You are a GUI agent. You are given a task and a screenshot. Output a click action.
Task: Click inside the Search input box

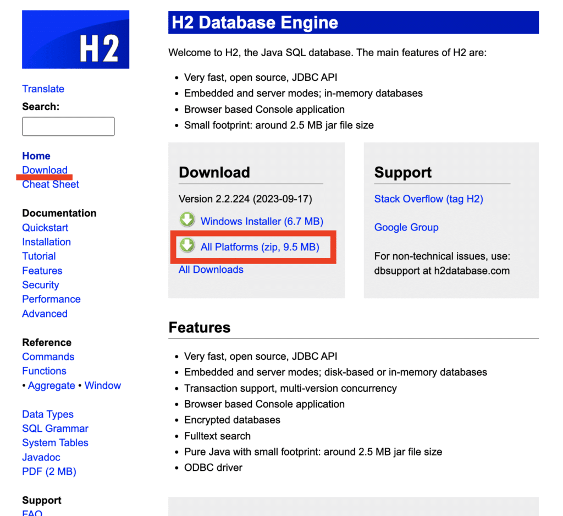click(68, 127)
